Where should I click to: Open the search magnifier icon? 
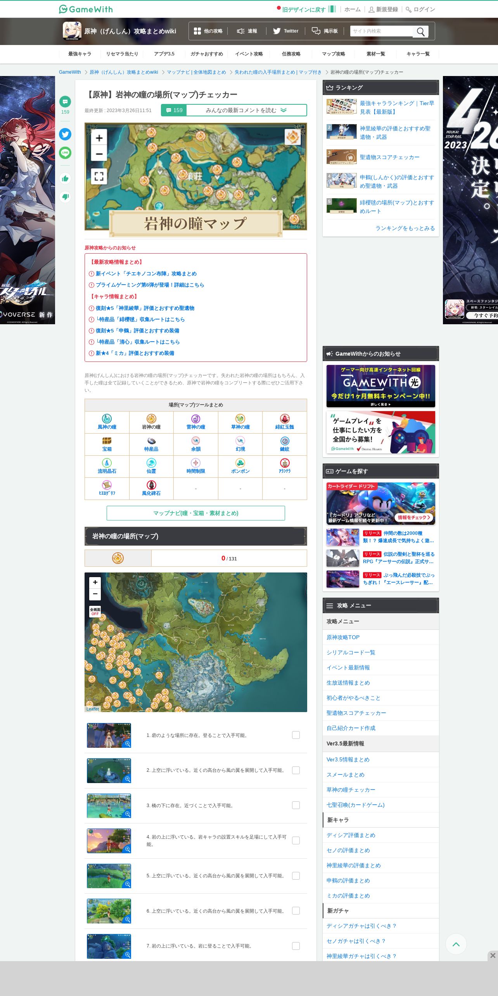pyautogui.click(x=420, y=31)
